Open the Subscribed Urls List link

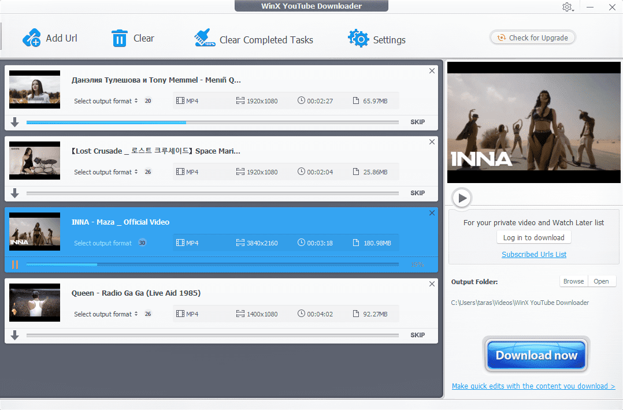click(x=534, y=255)
